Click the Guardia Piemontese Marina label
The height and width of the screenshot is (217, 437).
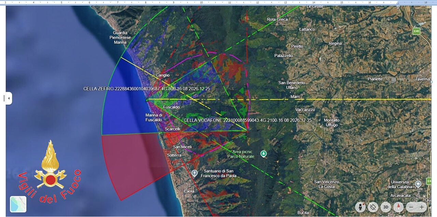118,37
